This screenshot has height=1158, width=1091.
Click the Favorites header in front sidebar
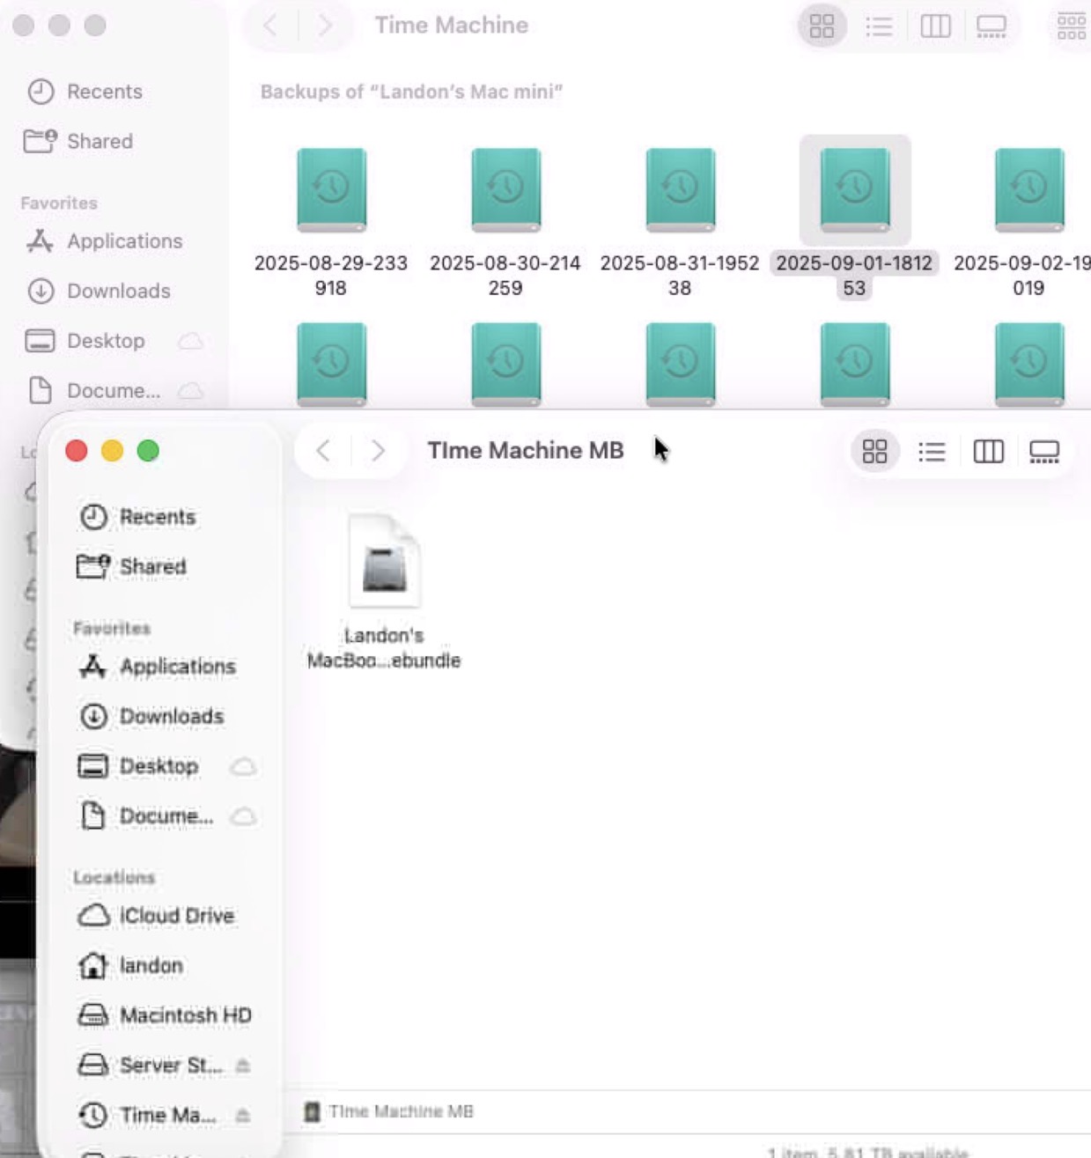[112, 628]
